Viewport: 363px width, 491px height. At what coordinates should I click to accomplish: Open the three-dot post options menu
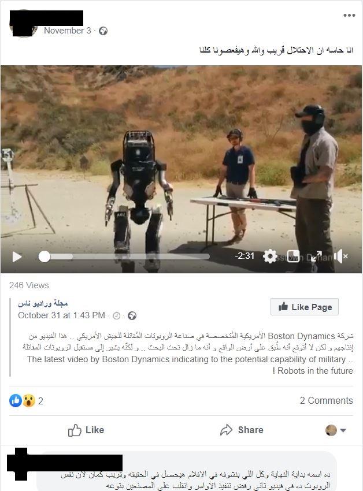(x=349, y=16)
